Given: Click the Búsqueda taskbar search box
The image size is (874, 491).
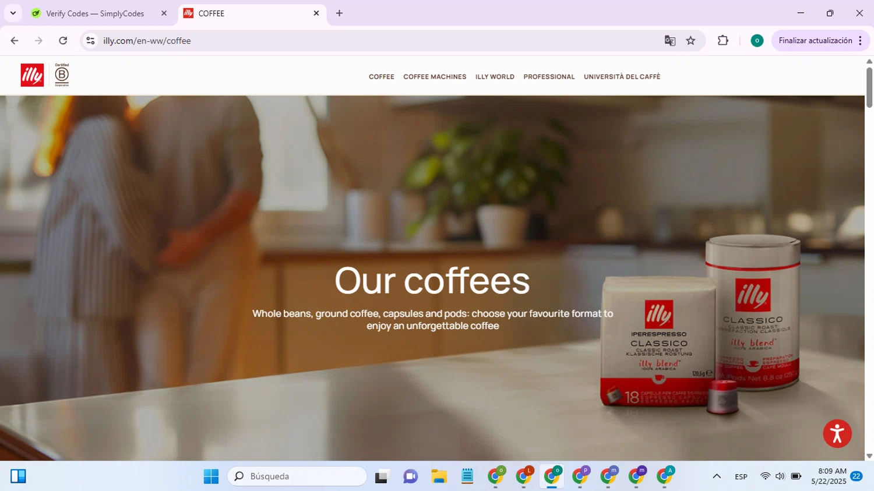Looking at the screenshot, I should 297,476.
